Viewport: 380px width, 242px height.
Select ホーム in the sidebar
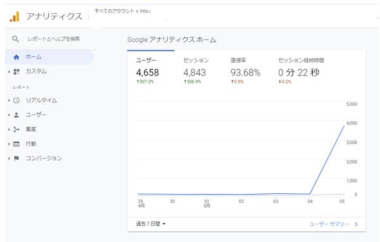pyautogui.click(x=49, y=57)
